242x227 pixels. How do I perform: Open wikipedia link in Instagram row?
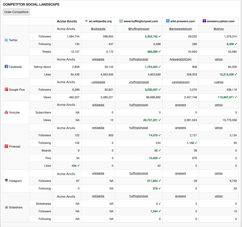point(98,173)
